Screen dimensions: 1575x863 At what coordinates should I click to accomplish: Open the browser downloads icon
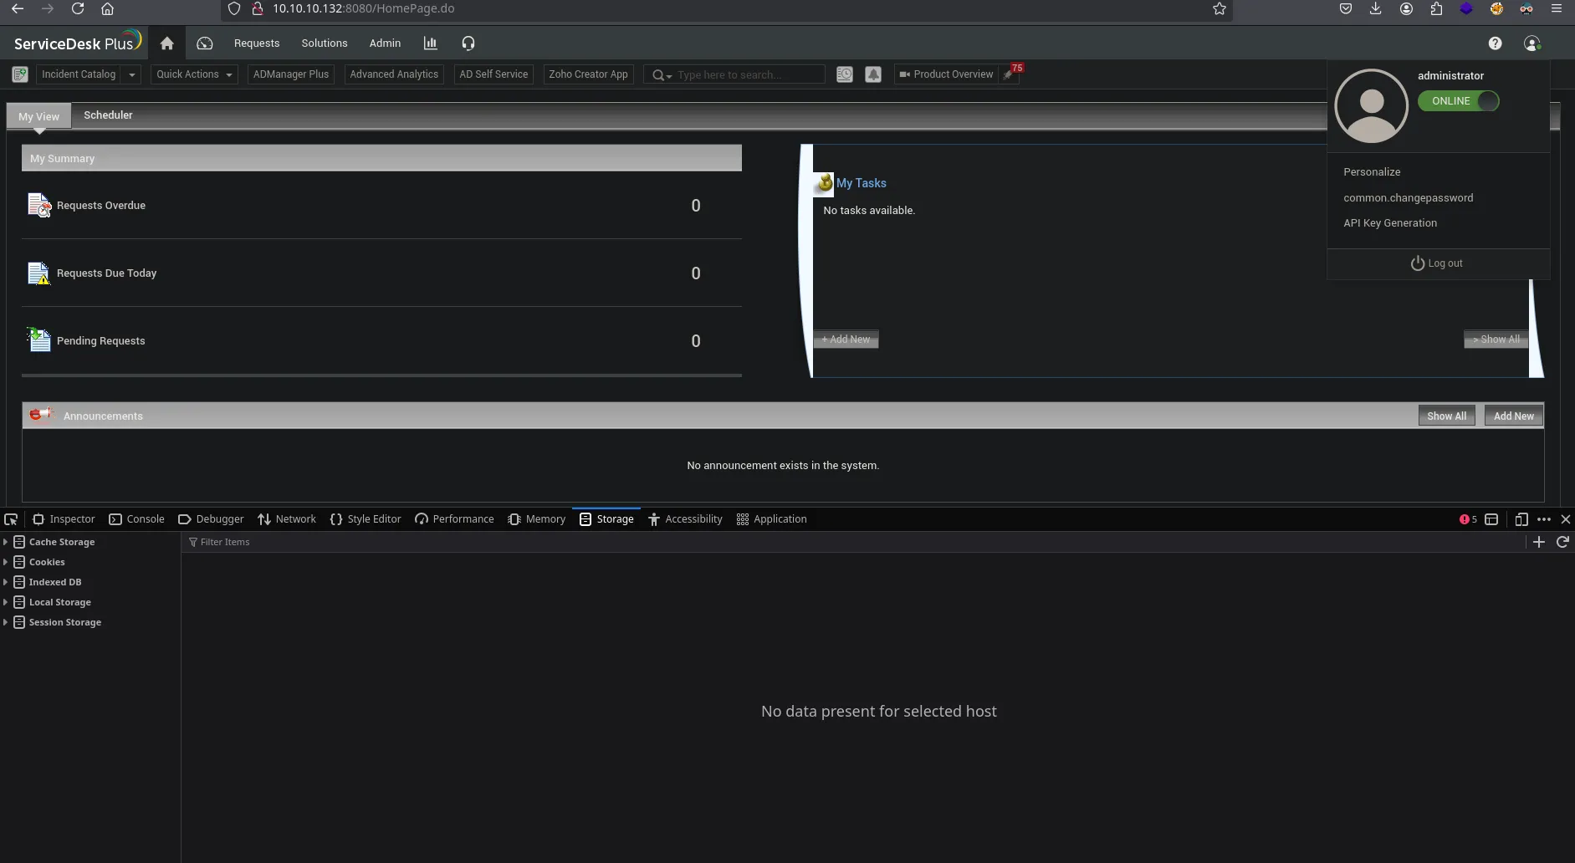tap(1376, 9)
